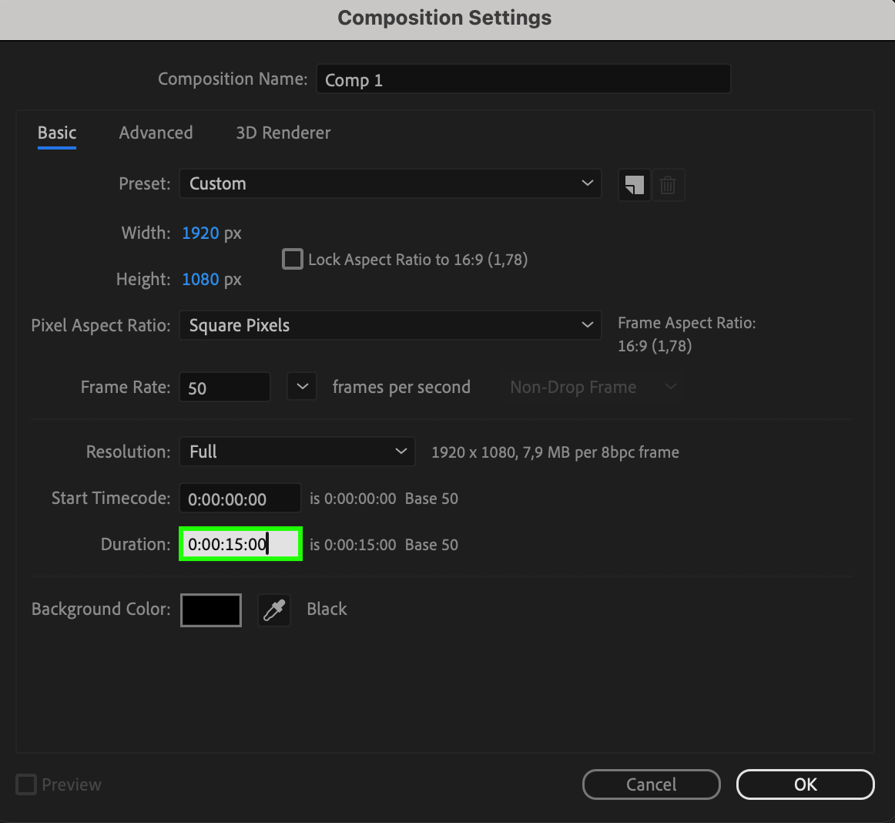Click the save preset icon
This screenshot has width=895, height=823.
634,185
